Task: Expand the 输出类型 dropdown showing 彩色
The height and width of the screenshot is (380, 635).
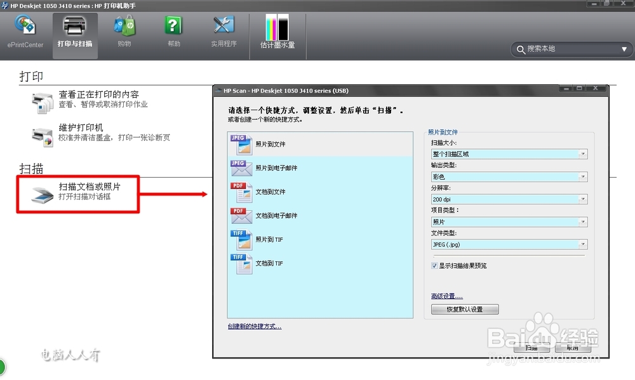Action: [583, 176]
